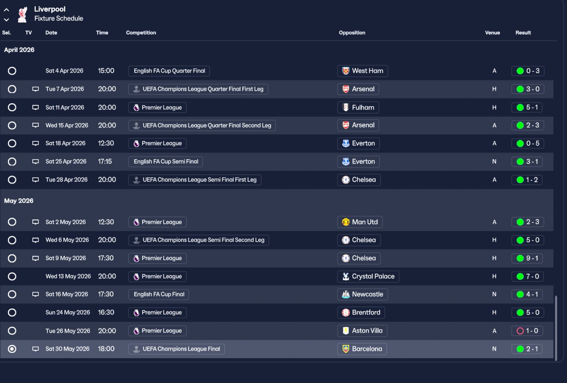Sort fixtures by the Date column header
The height and width of the screenshot is (383, 567).
coord(51,33)
